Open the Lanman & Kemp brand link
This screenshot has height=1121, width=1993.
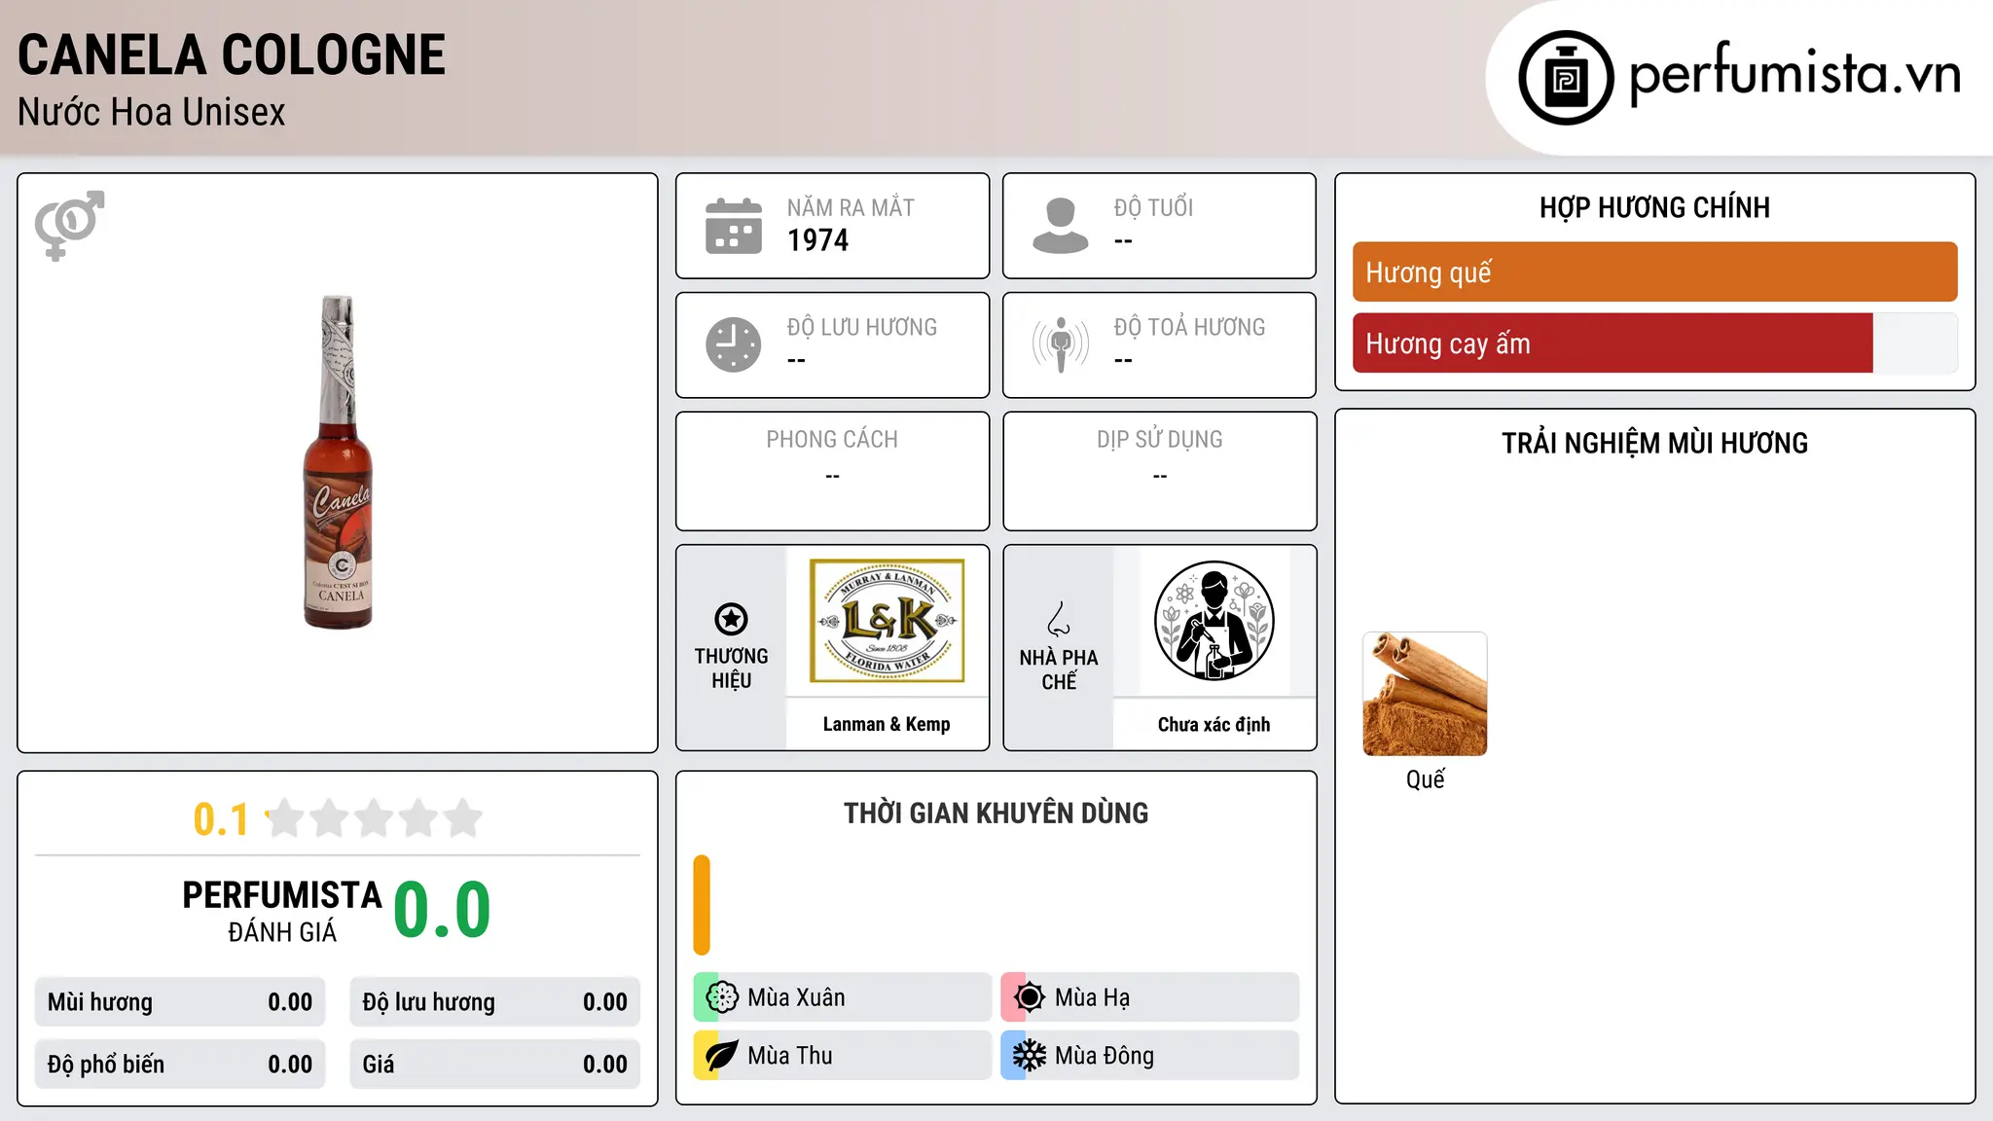click(887, 724)
